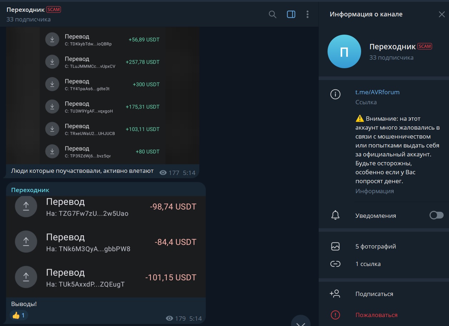Click address На: TUk5AxxdP...ZQEugT
Screen dimensions: 449x326
tap(85, 285)
